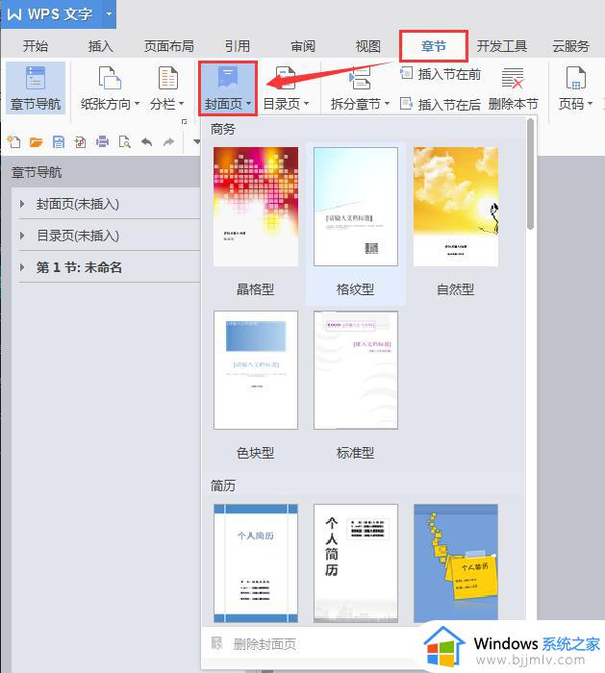The width and height of the screenshot is (605, 673).
Task: Choose the 晶格型 cover thumbnail
Action: [256, 207]
